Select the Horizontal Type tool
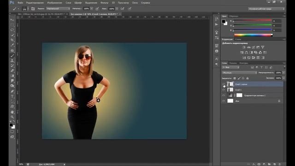This screenshot has width=295, height=166. tap(12, 96)
